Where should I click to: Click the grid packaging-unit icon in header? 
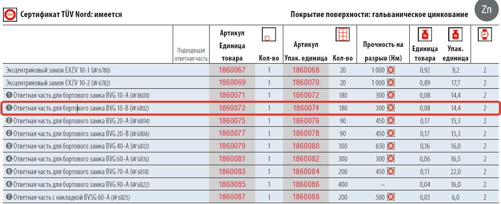[343, 34]
